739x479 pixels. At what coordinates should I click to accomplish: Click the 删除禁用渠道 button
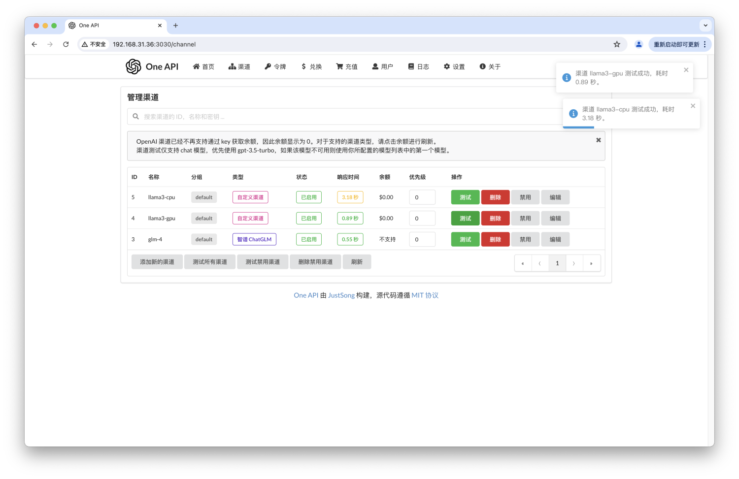pyautogui.click(x=315, y=262)
